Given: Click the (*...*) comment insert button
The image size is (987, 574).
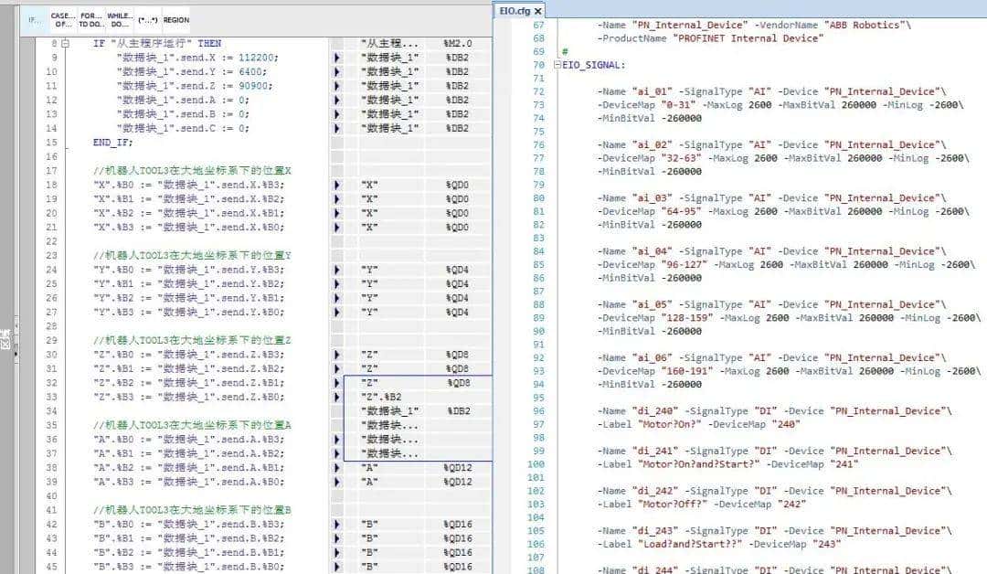Looking at the screenshot, I should pos(147,19).
